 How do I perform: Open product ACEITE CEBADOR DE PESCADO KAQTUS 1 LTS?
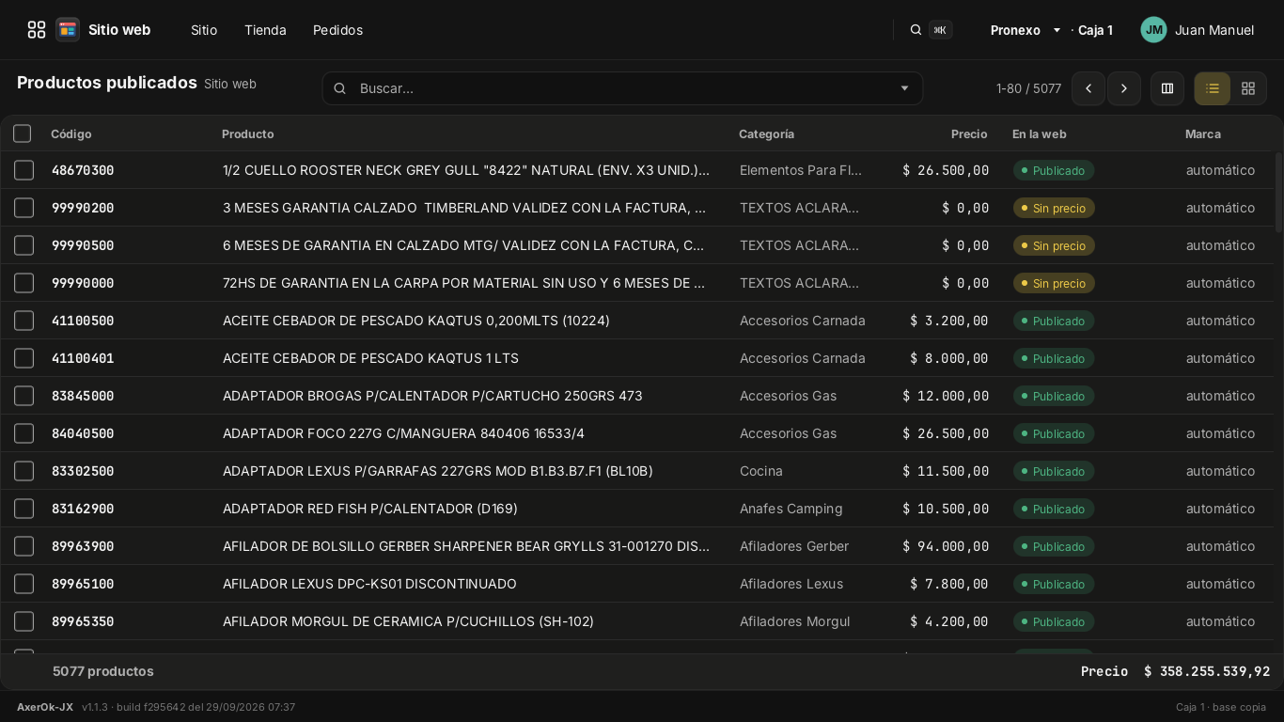370,358
